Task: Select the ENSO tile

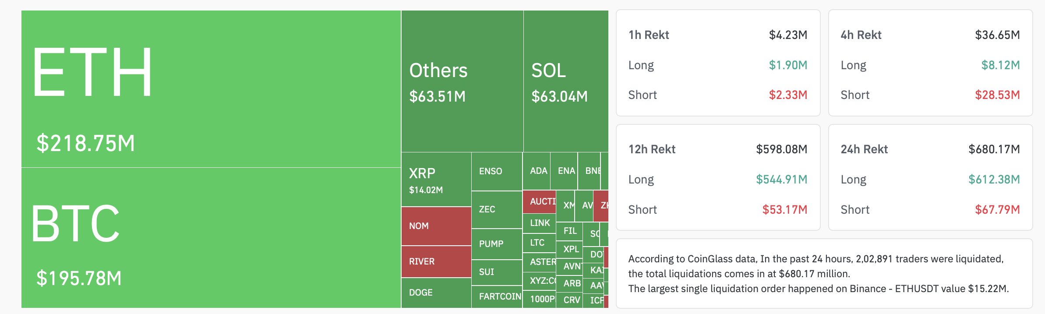Action: (x=497, y=171)
